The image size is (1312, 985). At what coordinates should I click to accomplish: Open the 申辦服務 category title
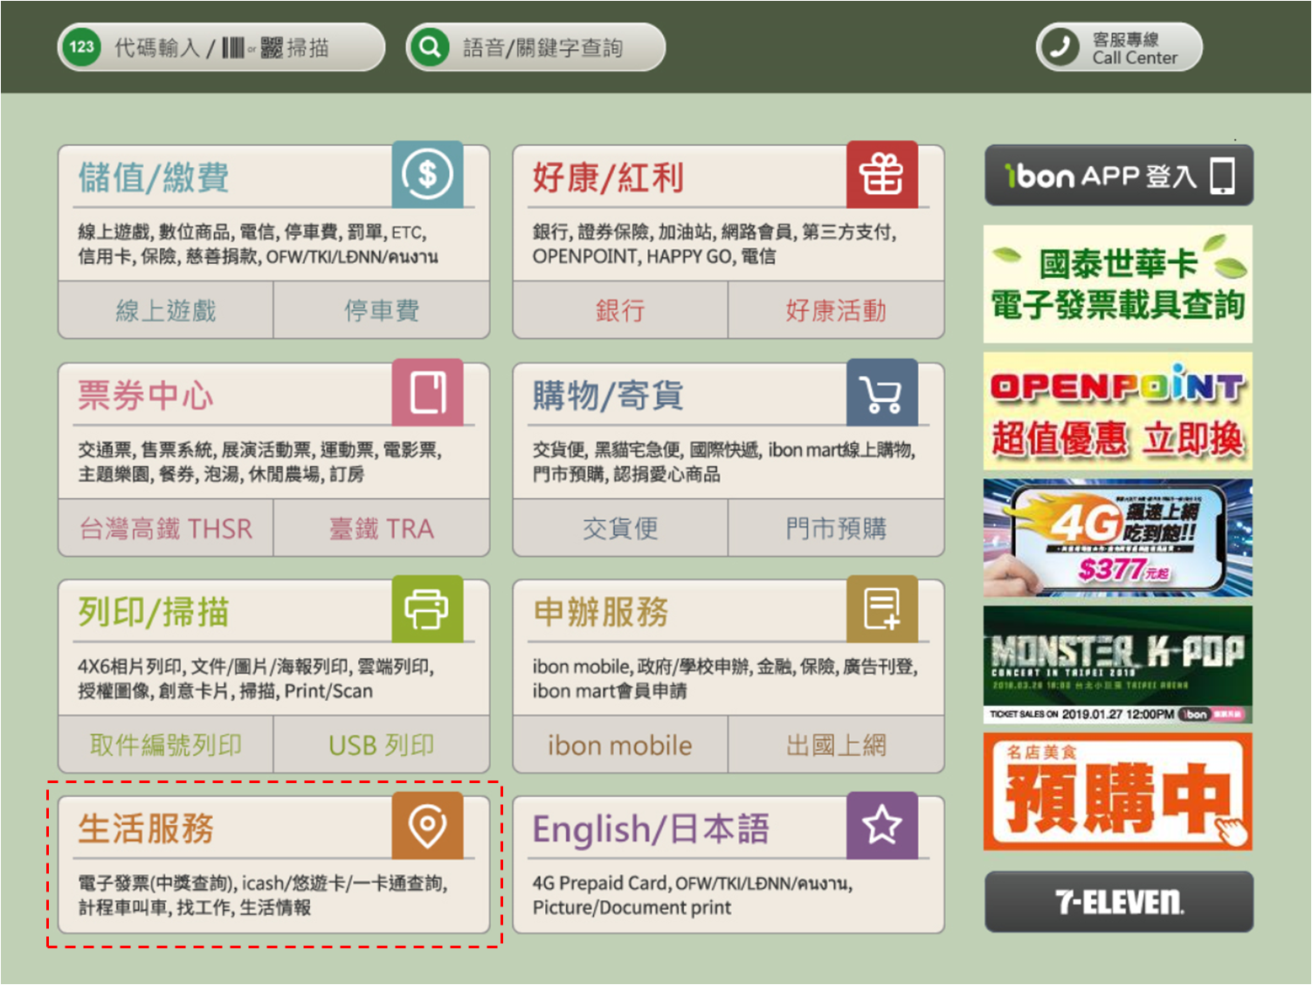601,612
